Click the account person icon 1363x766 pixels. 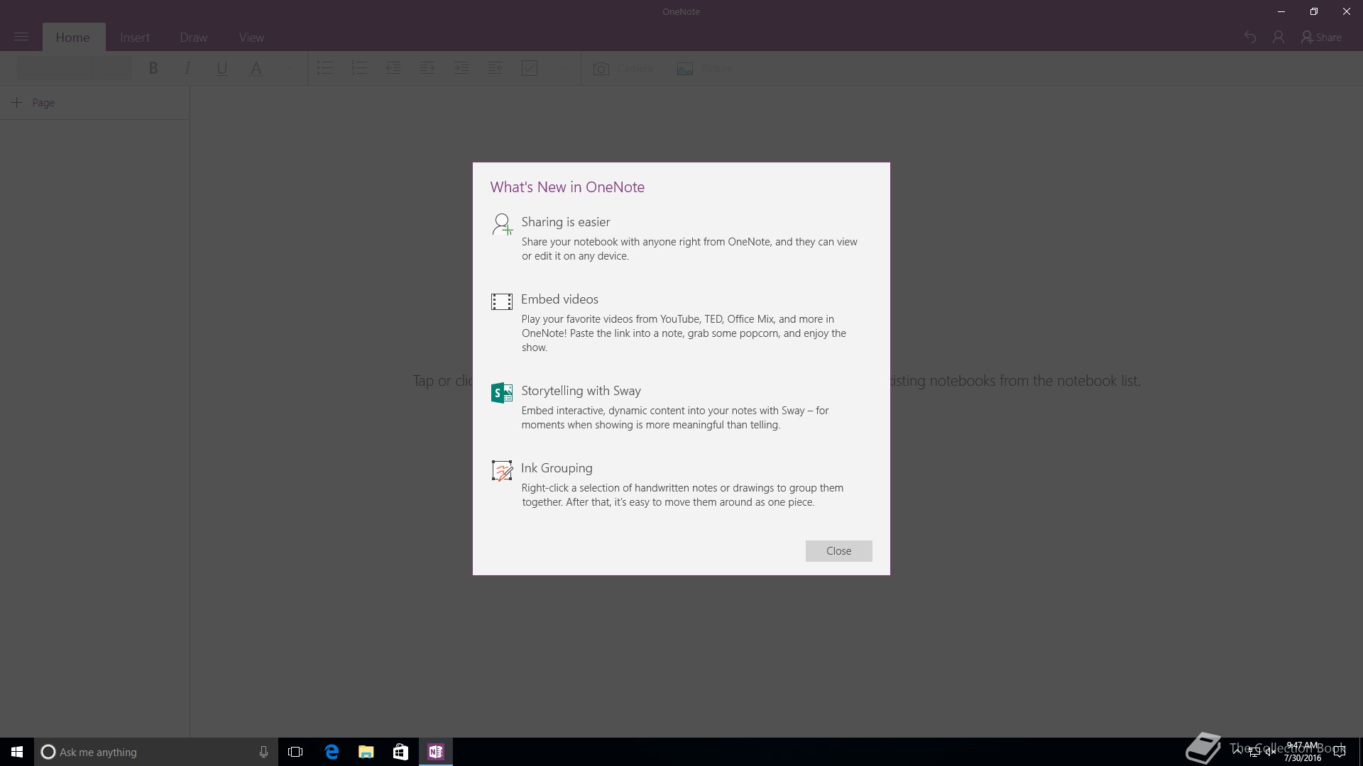click(x=1279, y=38)
